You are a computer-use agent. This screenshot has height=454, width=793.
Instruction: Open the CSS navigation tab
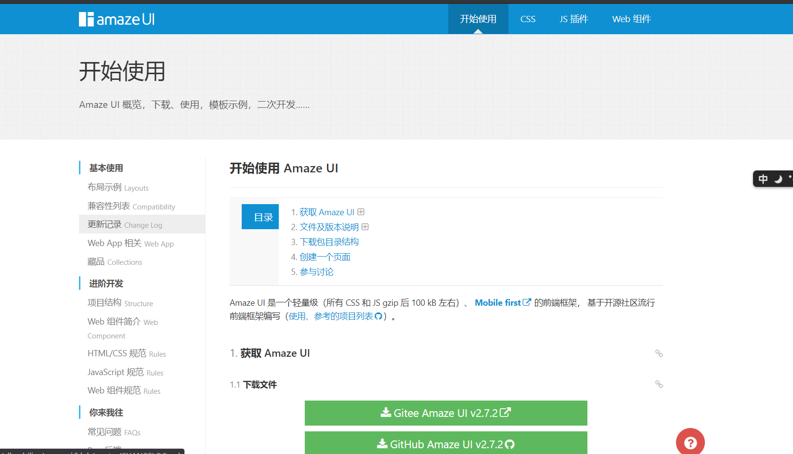[528, 19]
